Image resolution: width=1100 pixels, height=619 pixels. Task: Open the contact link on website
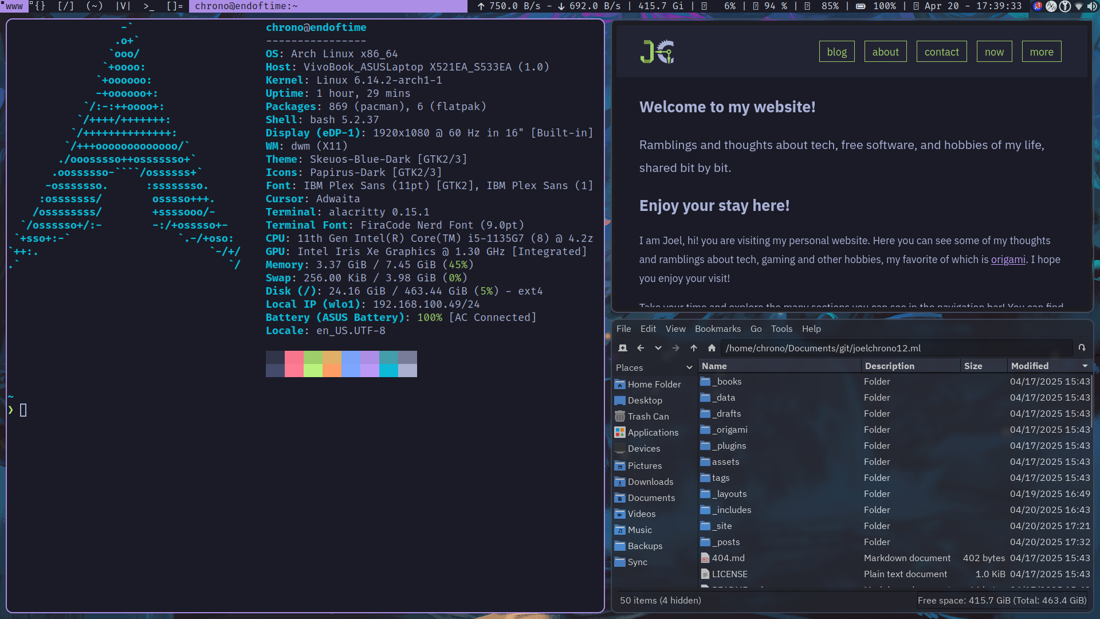coord(941,52)
